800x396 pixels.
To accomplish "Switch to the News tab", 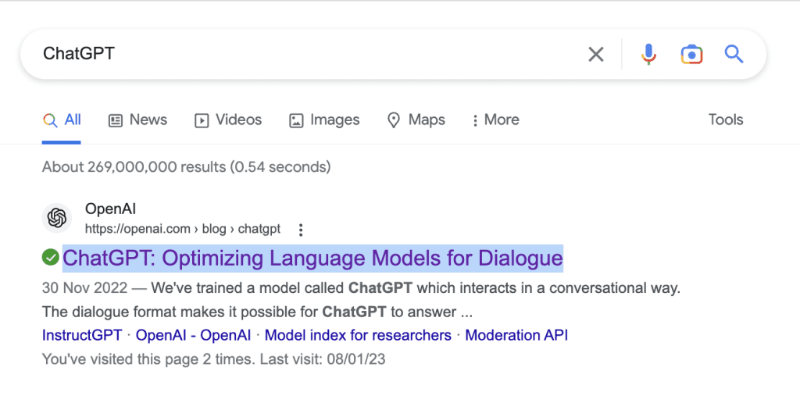I will (137, 120).
